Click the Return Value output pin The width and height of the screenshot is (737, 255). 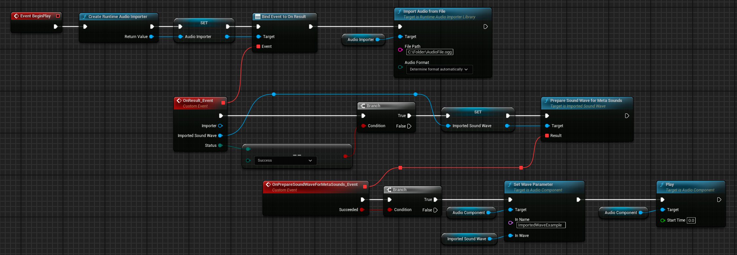(152, 37)
